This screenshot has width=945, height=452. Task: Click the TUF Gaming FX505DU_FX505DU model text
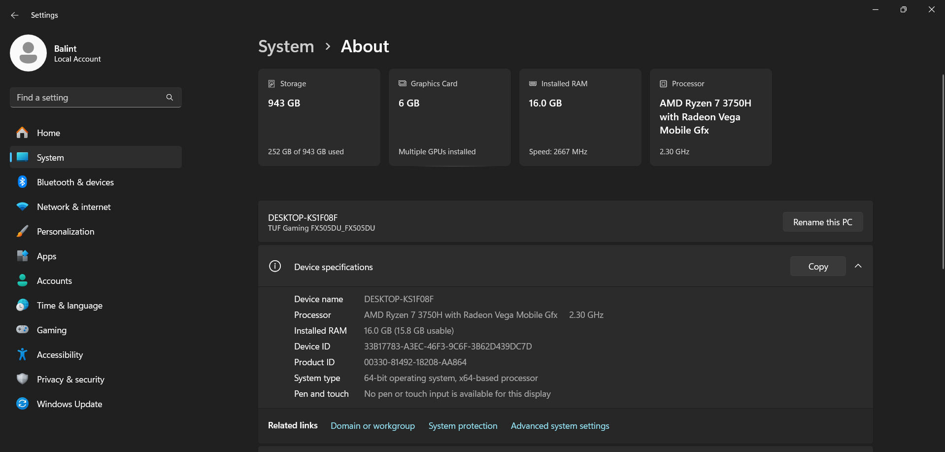[x=321, y=228]
